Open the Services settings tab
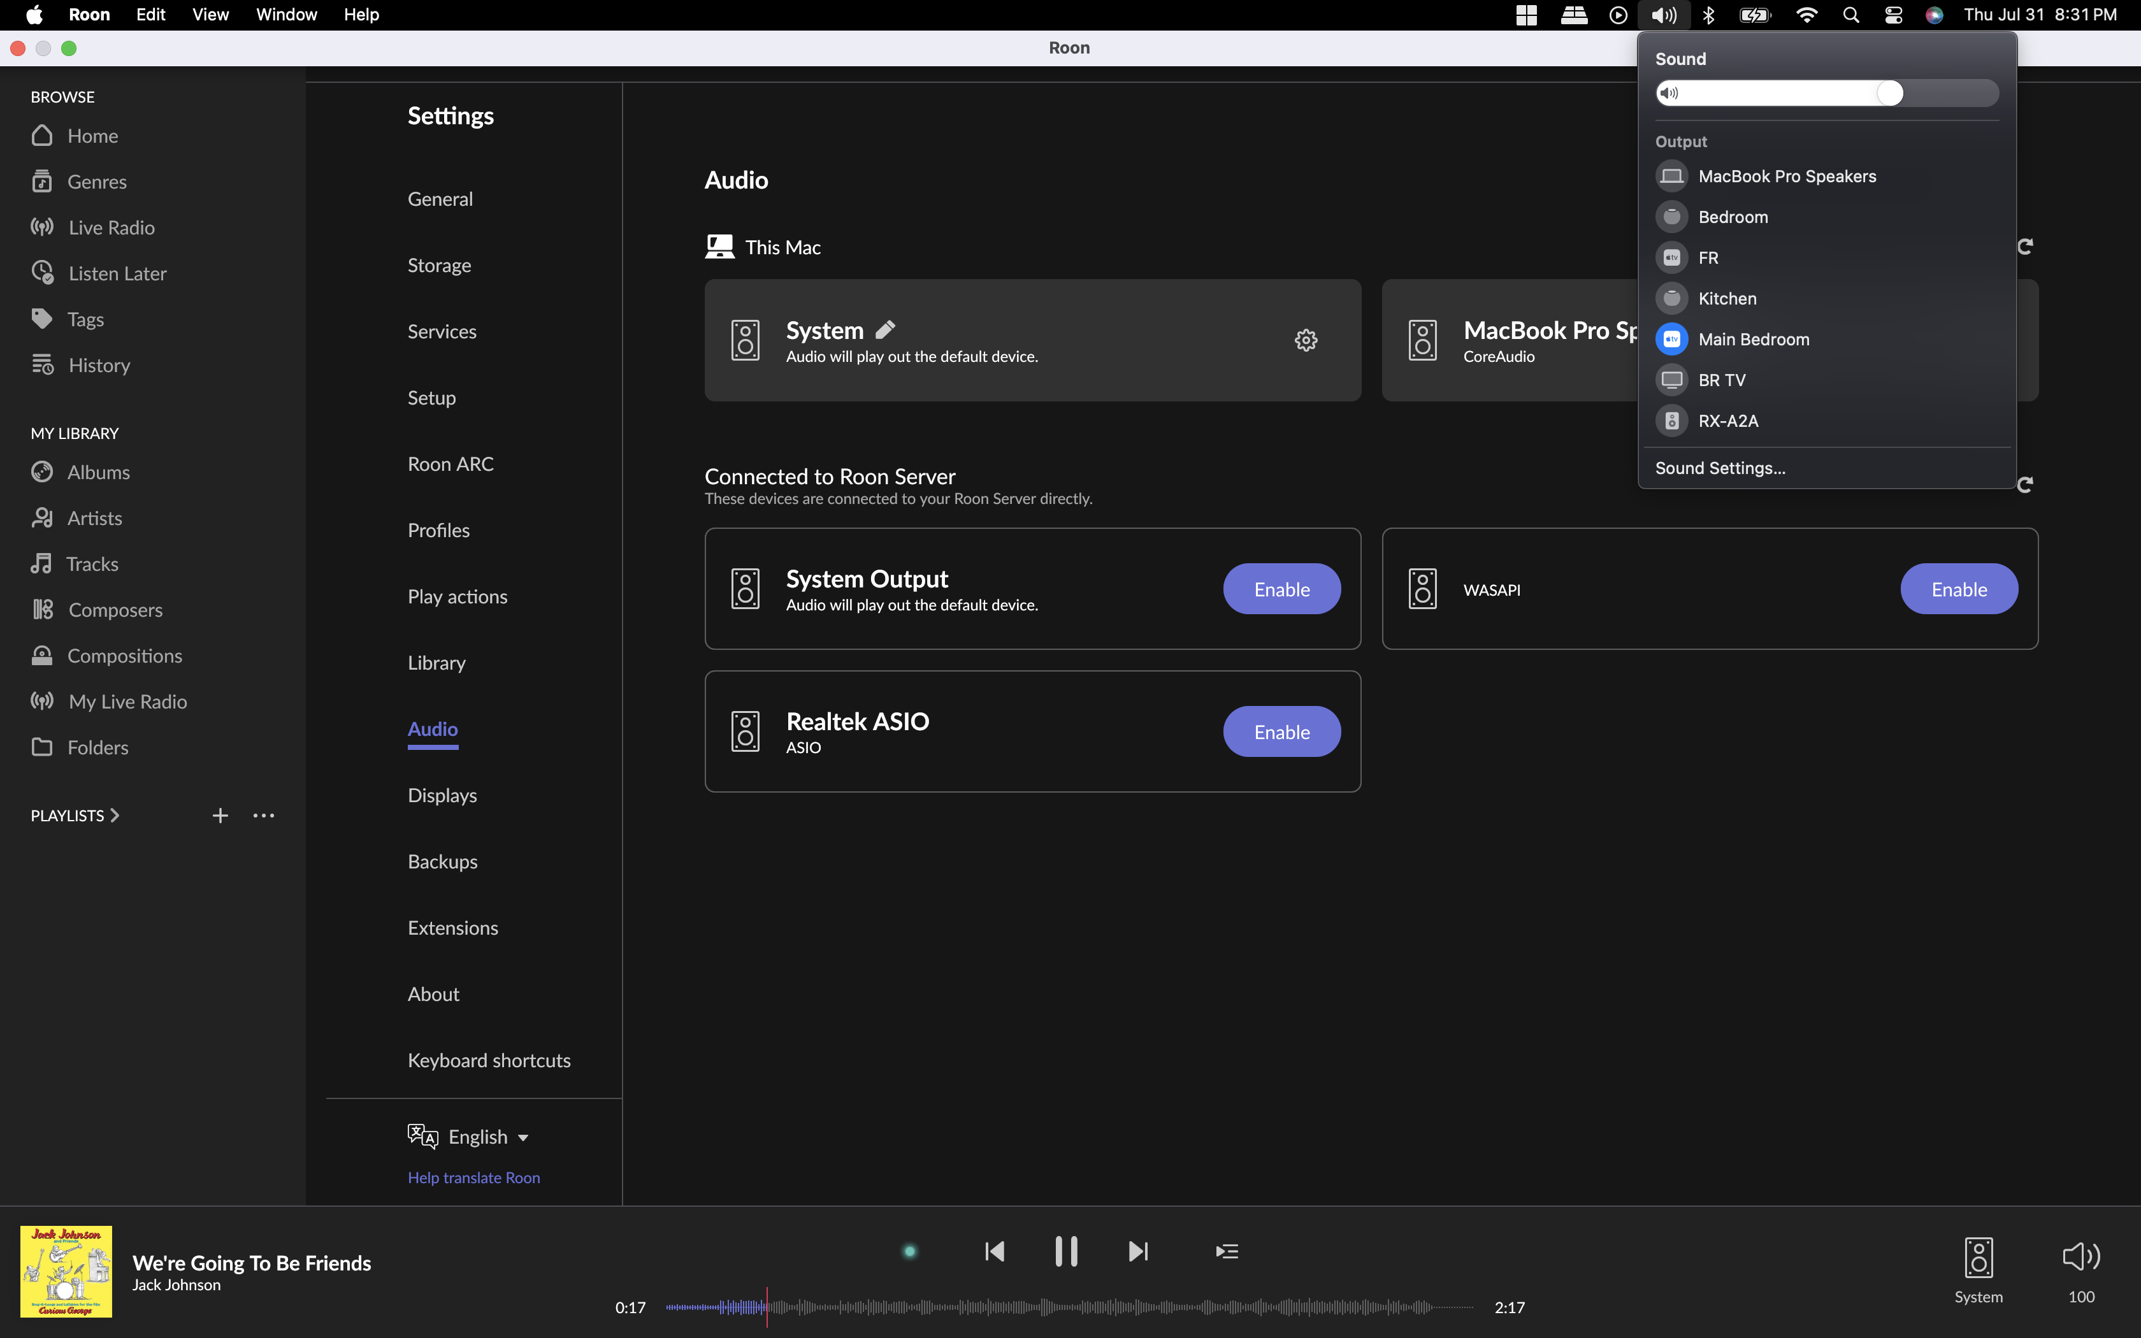The width and height of the screenshot is (2141, 1338). coord(442,332)
